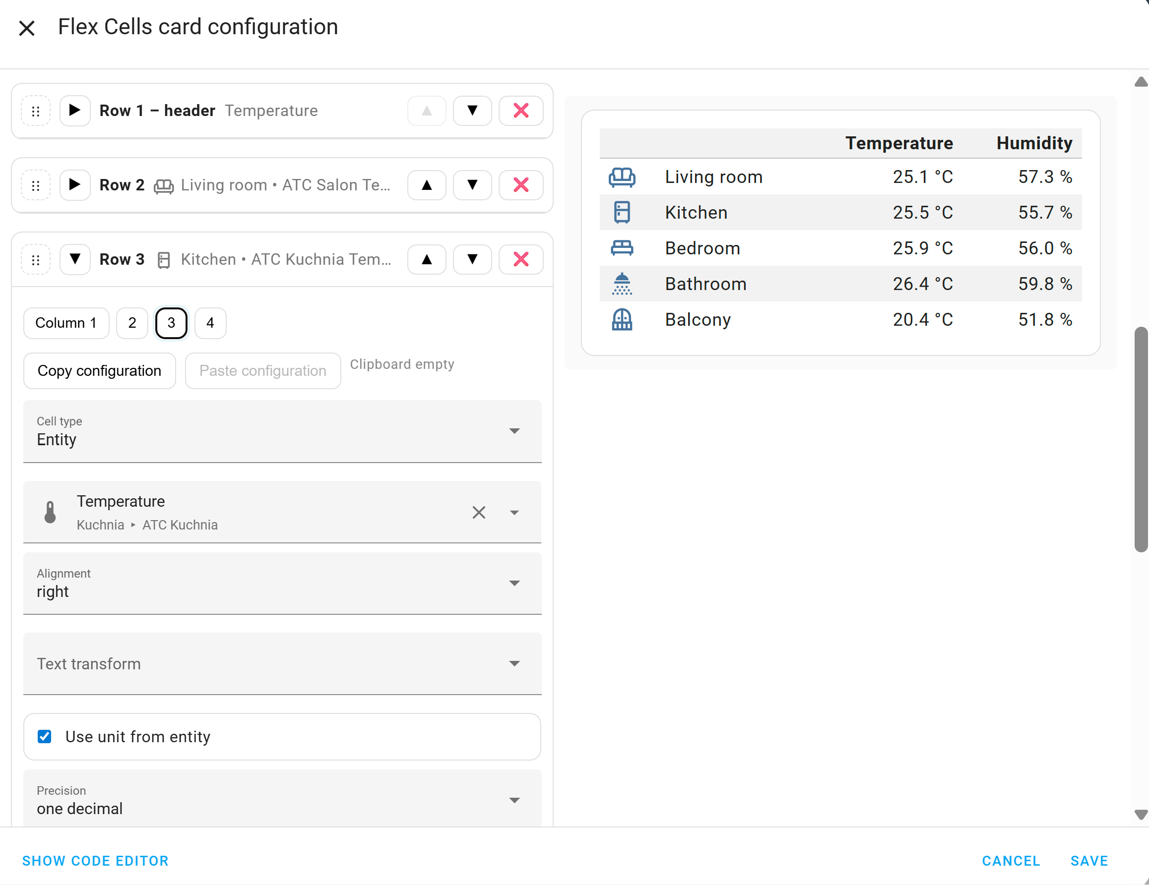Collapse the Row 3 section
Image resolution: width=1149 pixels, height=885 pixels.
pos(75,259)
